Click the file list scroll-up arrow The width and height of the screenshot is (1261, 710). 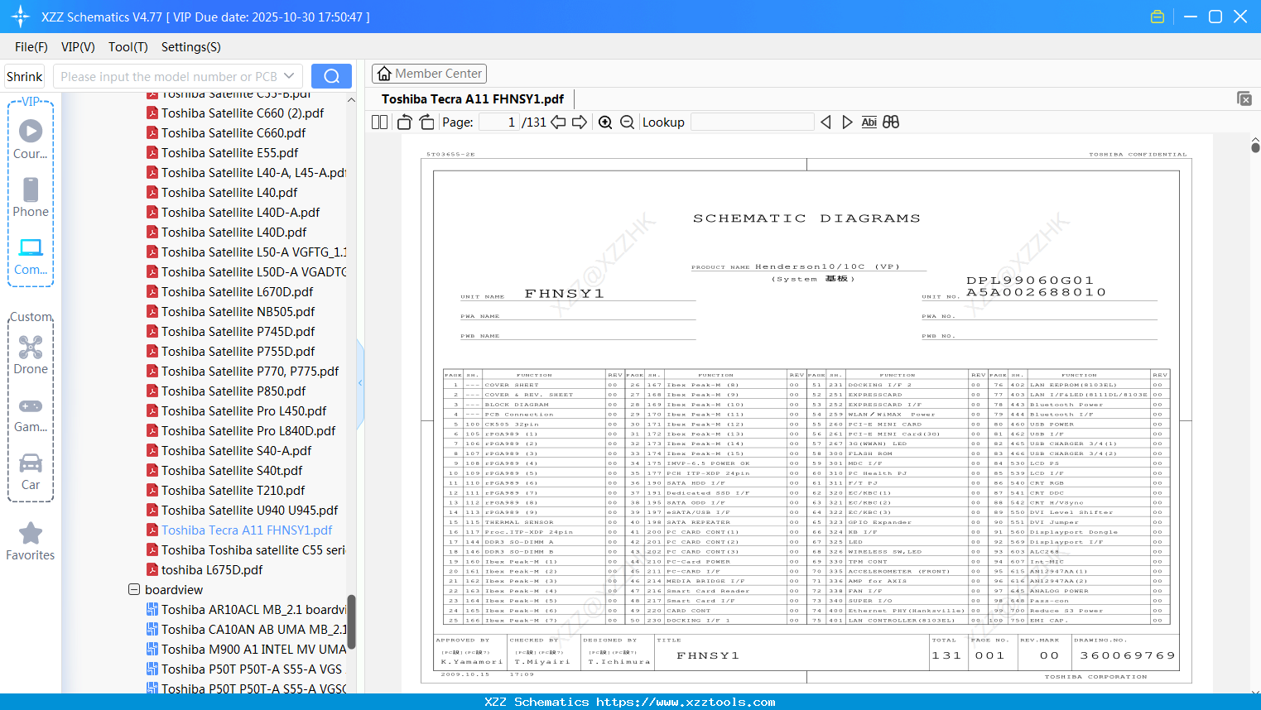(351, 100)
